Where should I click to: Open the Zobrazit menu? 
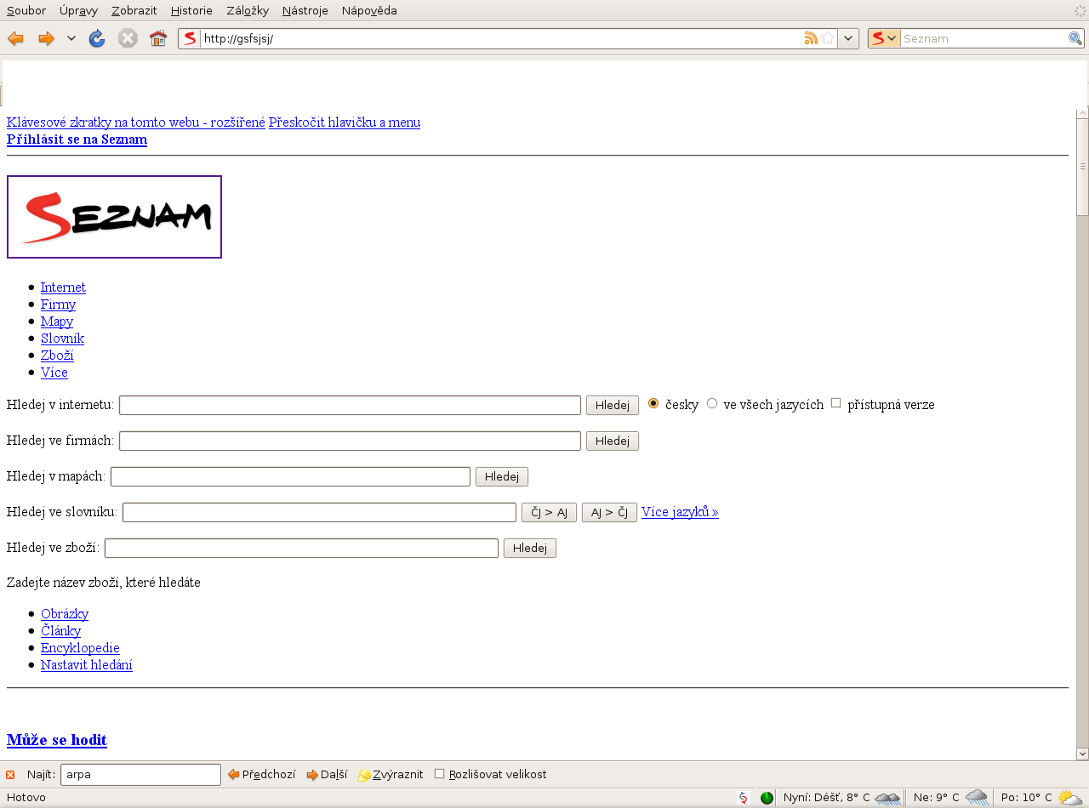tap(134, 11)
